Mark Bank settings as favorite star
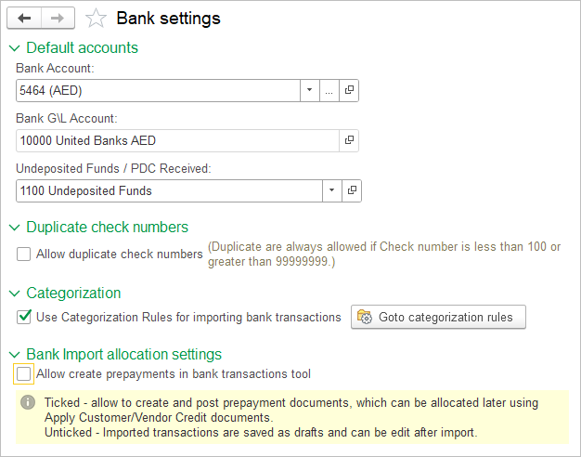This screenshot has width=581, height=457. click(96, 18)
